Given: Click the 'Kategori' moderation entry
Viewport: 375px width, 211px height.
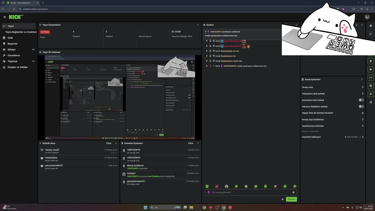Looking at the screenshot, I should [161, 175].
